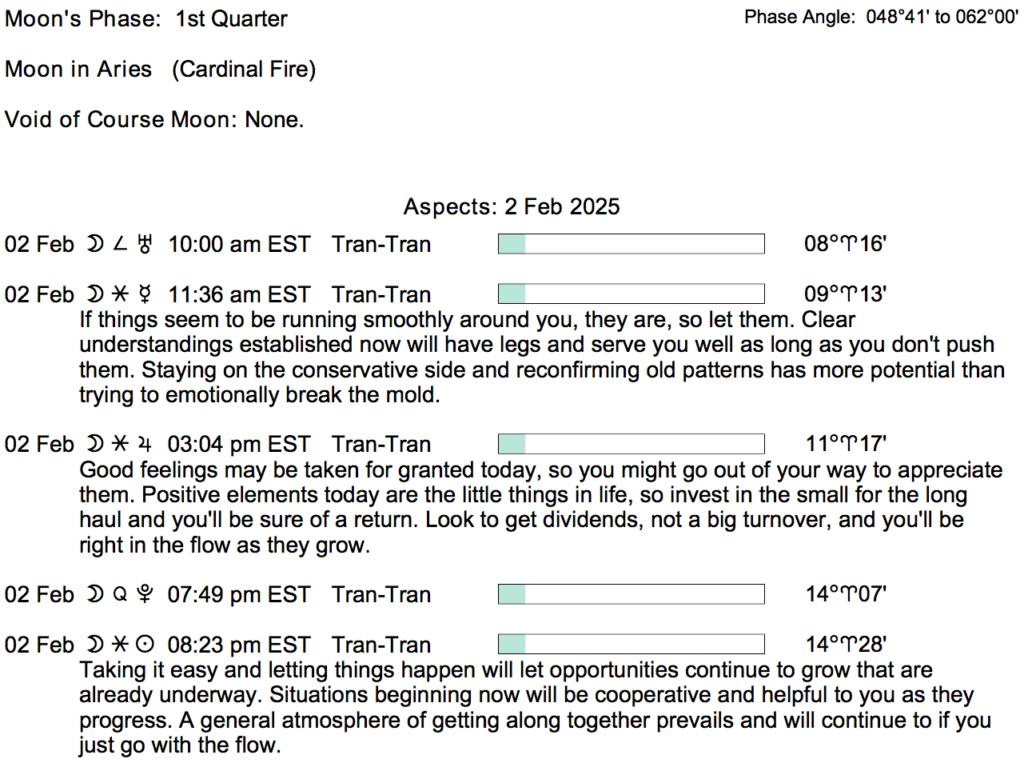Click the Aries glyph in the 14°28' position

[x=847, y=645]
